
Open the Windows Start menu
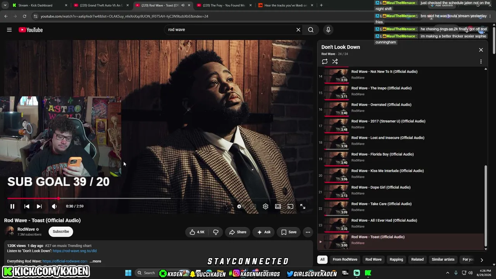click(x=128, y=273)
